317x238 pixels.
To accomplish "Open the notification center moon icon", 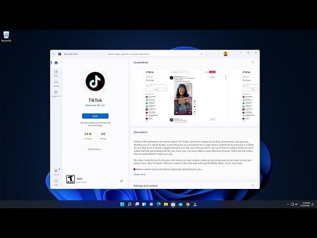I will [x=313, y=204].
